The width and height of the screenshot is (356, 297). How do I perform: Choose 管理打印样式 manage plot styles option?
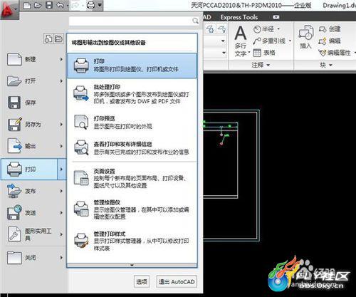pos(132,241)
